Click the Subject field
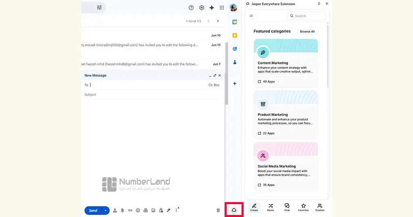The width and height of the screenshot is (413, 217). pos(152,95)
